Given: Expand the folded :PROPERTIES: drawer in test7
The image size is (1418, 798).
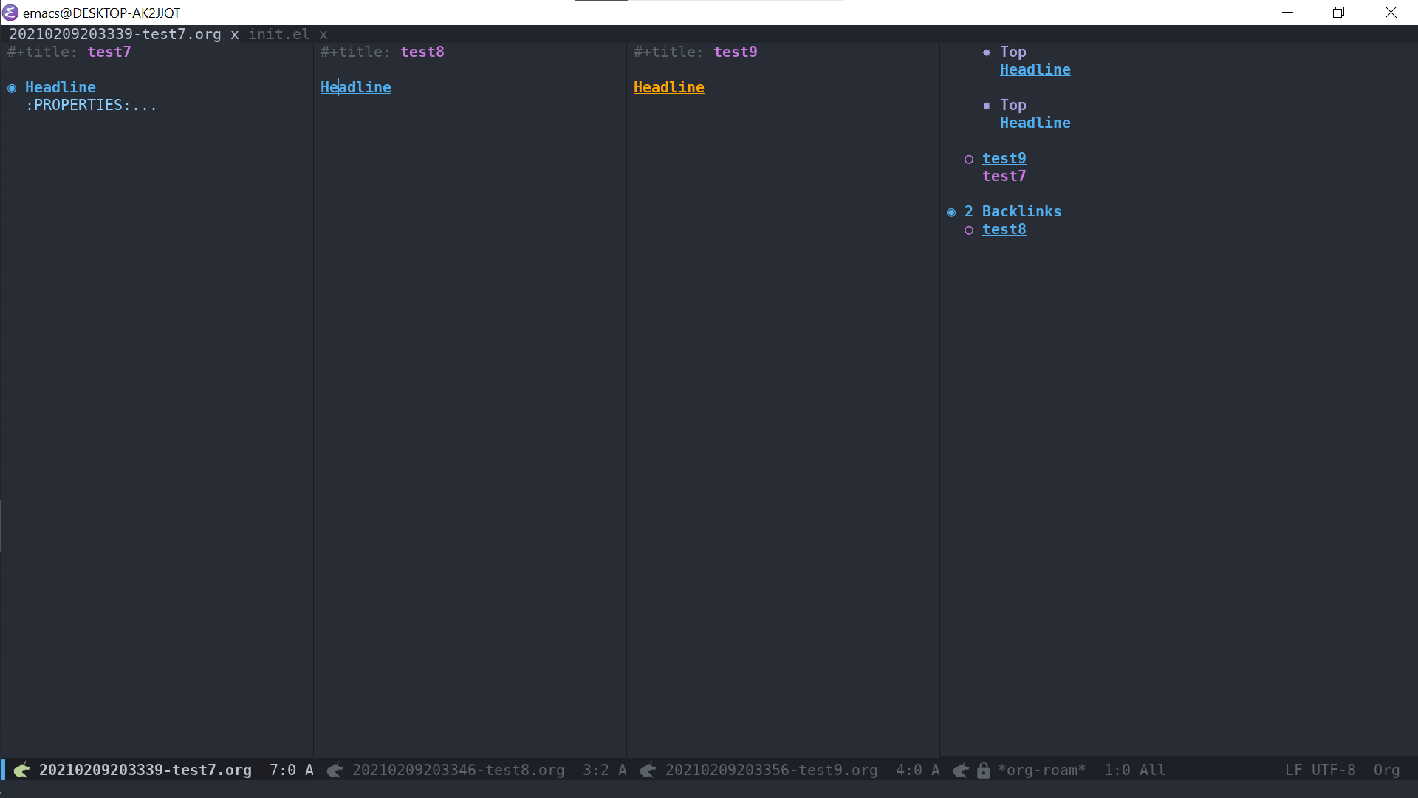Looking at the screenshot, I should pos(91,105).
